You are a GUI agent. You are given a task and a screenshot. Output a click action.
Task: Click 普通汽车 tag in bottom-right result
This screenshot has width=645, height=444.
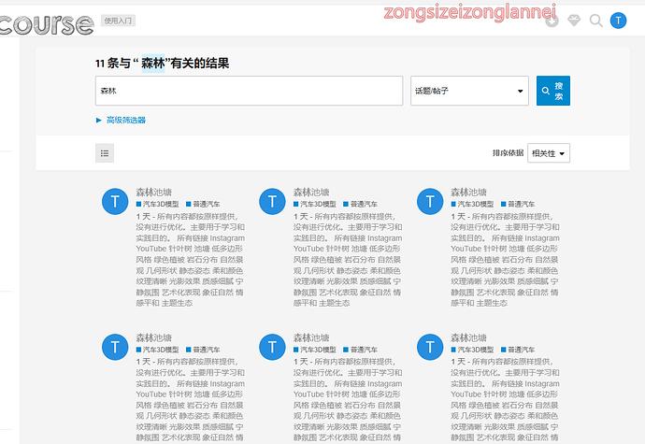[x=518, y=350]
